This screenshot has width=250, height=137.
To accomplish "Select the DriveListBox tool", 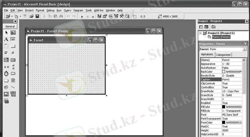I will (x=13, y=74).
